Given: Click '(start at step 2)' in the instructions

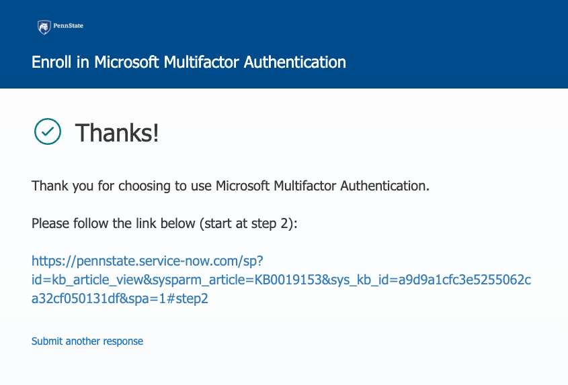Looking at the screenshot, I should [247, 223].
